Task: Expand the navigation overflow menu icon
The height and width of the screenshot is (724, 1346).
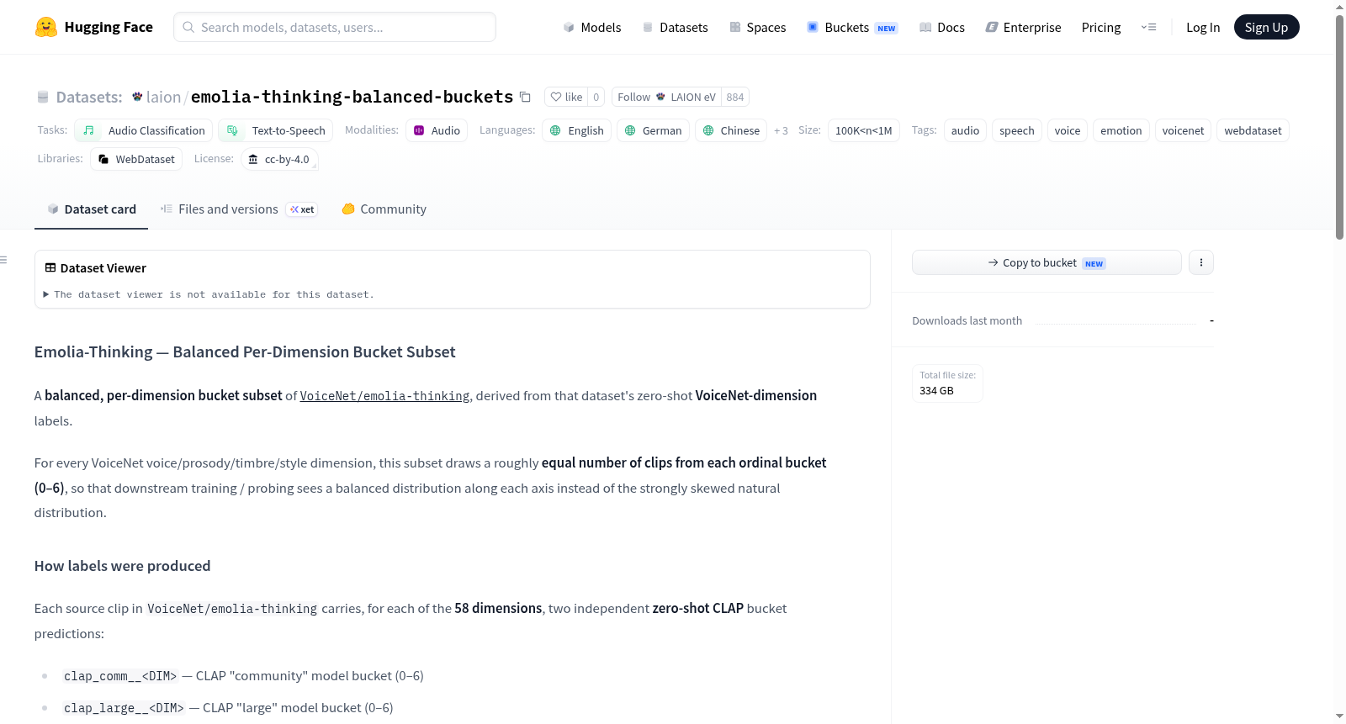Action: click(x=1148, y=27)
